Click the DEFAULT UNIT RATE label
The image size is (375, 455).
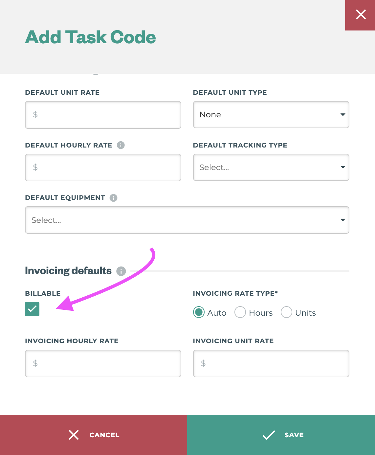click(62, 92)
